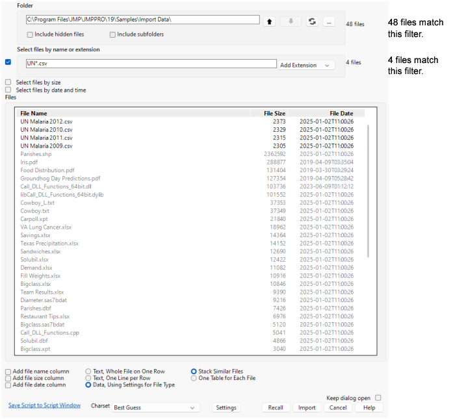The image size is (453, 419).
Task: Click the UN*.csv filter text field
Action: click(151, 64)
